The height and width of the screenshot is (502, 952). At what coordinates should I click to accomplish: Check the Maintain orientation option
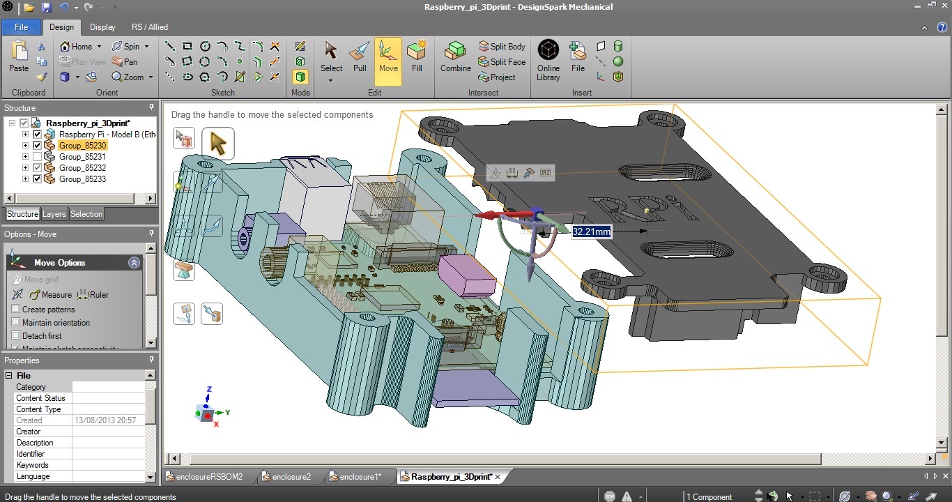coord(16,323)
